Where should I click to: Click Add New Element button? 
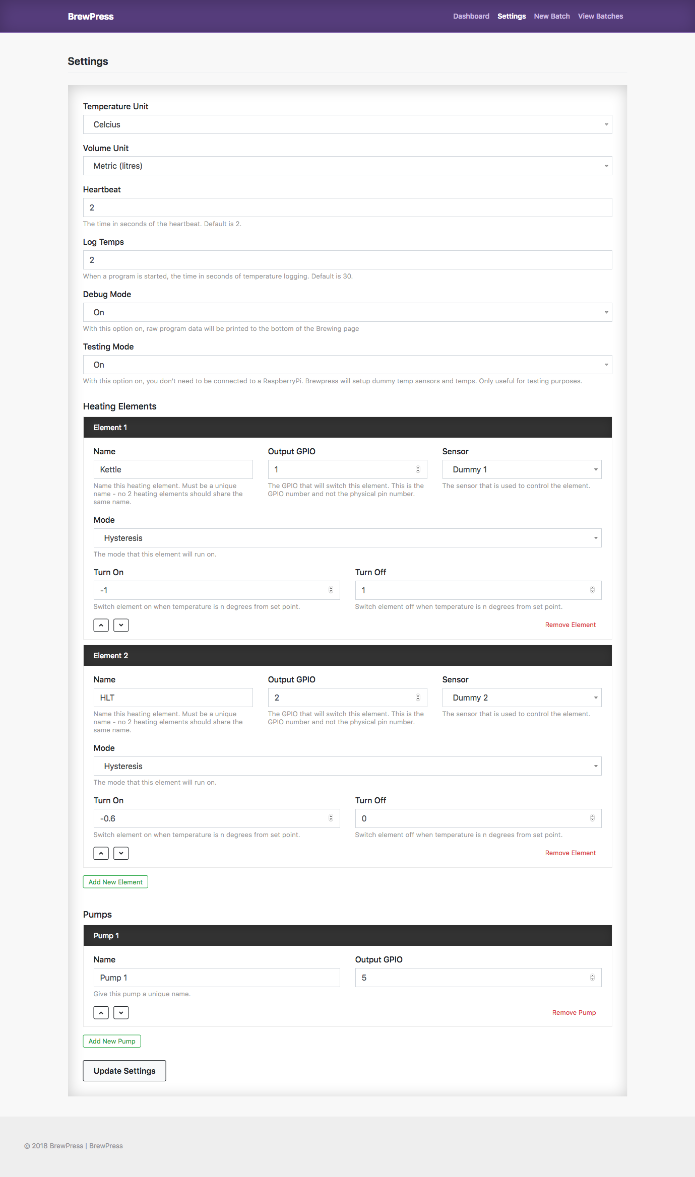pyautogui.click(x=115, y=882)
